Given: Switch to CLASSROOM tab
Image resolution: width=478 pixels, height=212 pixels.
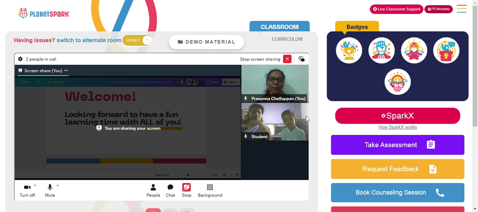Looking at the screenshot, I should click(280, 27).
